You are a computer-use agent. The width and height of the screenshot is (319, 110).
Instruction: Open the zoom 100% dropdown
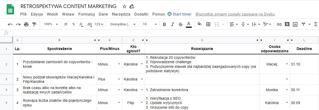[x=51, y=24]
